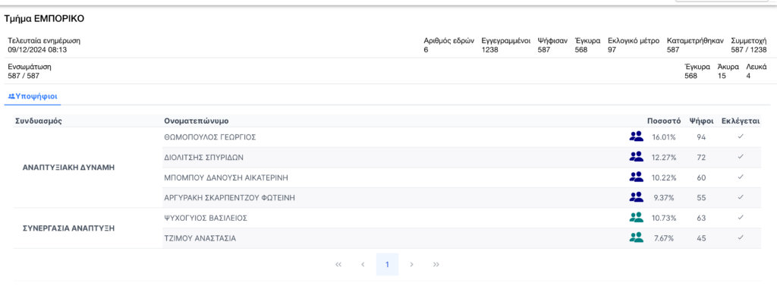Jump to the last page
Viewport: 777px width, 308px height.
(436, 265)
